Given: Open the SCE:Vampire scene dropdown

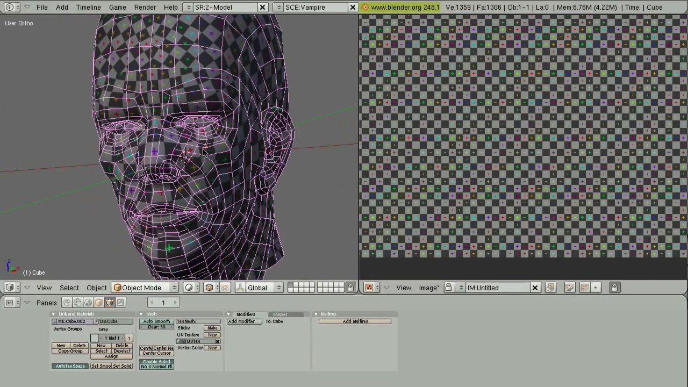Looking at the screenshot, I should pyautogui.click(x=278, y=8).
